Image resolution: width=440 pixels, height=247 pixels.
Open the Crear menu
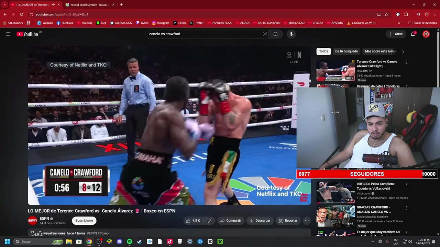(396, 34)
